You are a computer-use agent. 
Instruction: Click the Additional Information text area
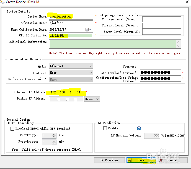(x=113, y=44)
